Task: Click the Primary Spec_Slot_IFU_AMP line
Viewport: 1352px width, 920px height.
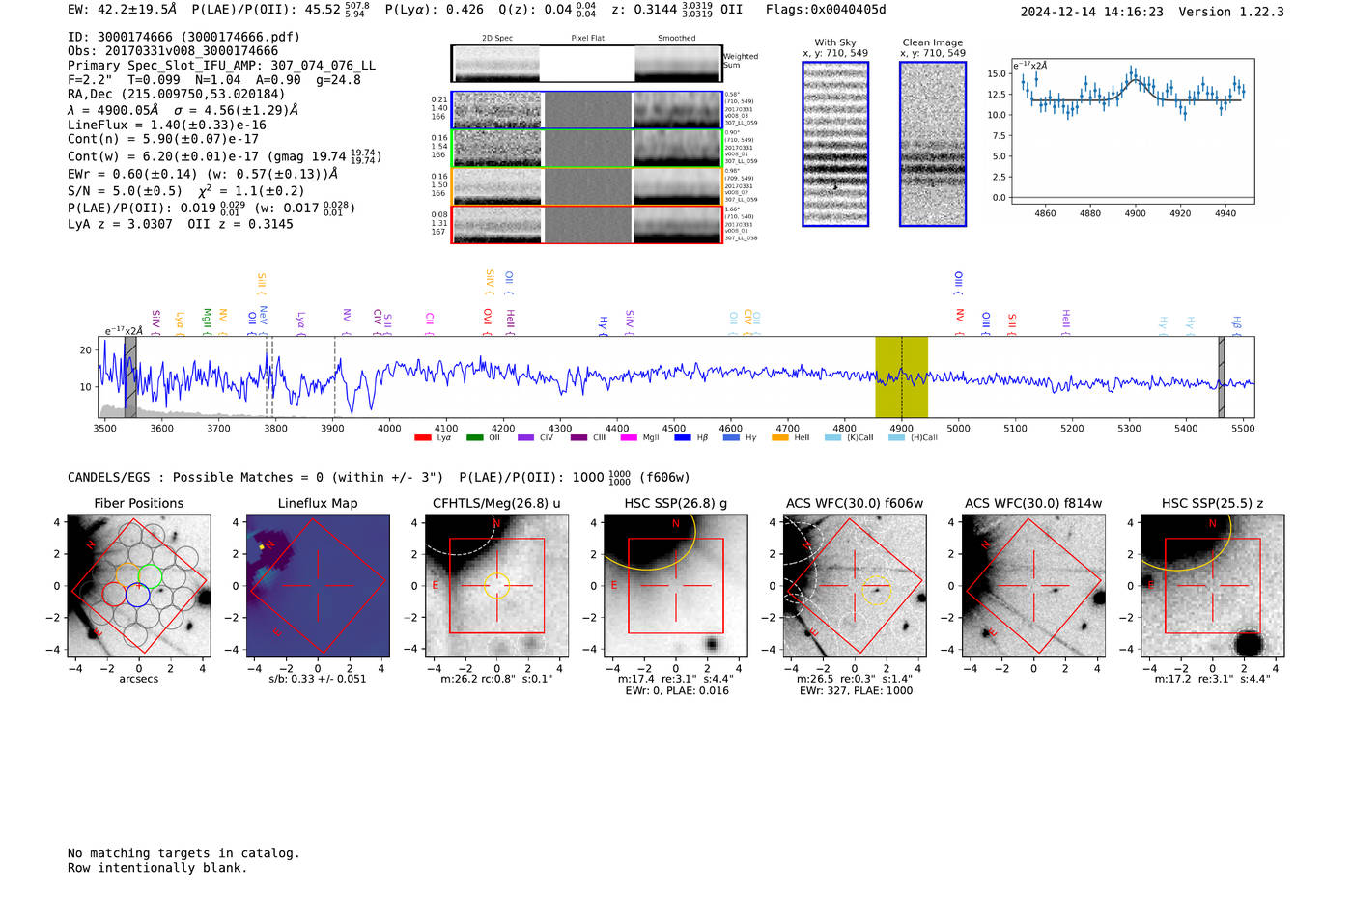Action: coord(222,66)
